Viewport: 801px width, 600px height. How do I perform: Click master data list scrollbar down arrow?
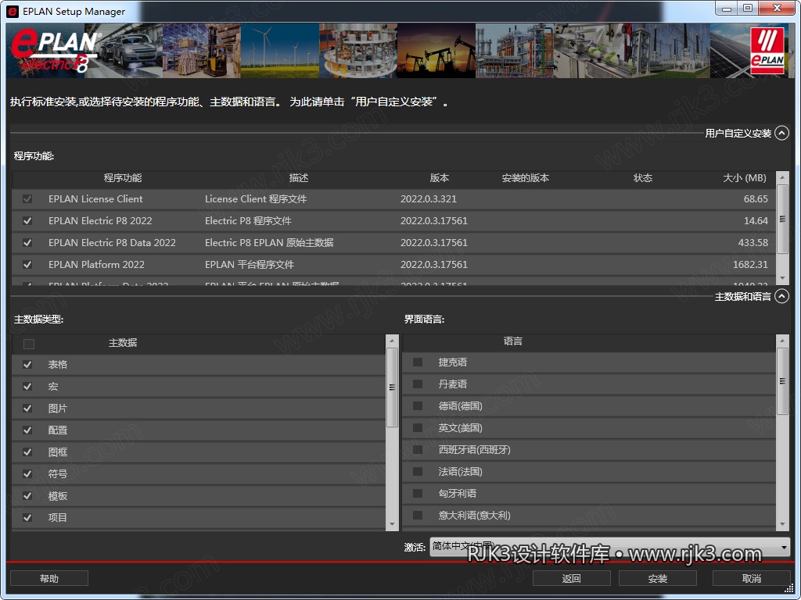point(392,524)
